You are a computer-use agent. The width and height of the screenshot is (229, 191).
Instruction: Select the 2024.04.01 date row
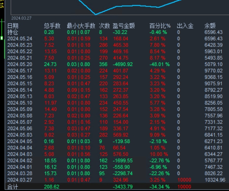tap(20, 167)
